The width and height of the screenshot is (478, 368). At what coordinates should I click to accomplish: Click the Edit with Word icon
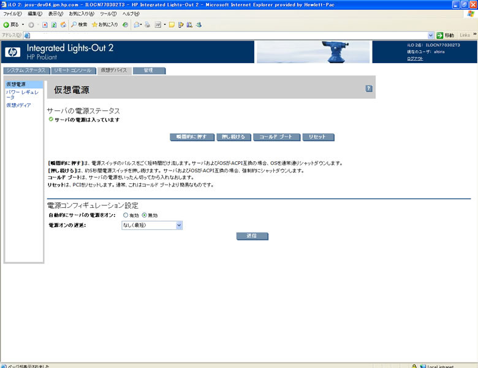click(158, 25)
